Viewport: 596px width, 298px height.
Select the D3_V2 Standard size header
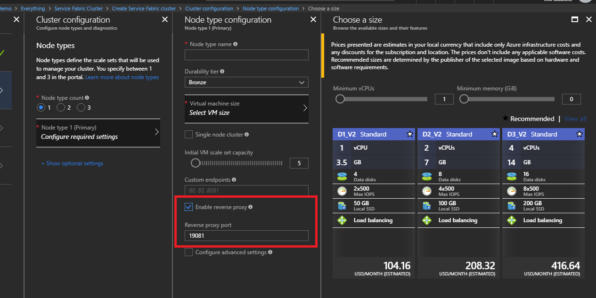coord(543,134)
